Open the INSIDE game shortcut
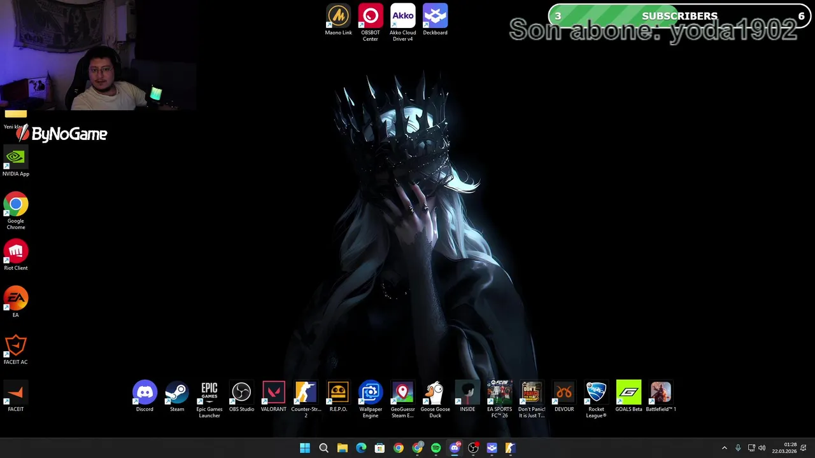Image resolution: width=815 pixels, height=458 pixels. coord(467,397)
